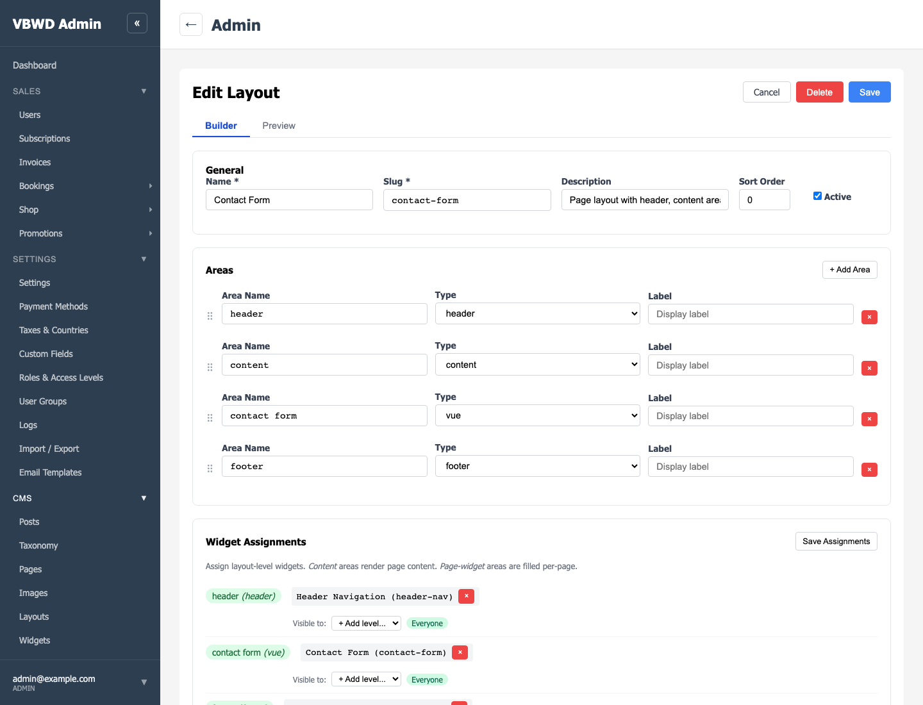Grab the drag handle of the footer area
Viewport: 923px width, 705px height.
(210, 469)
